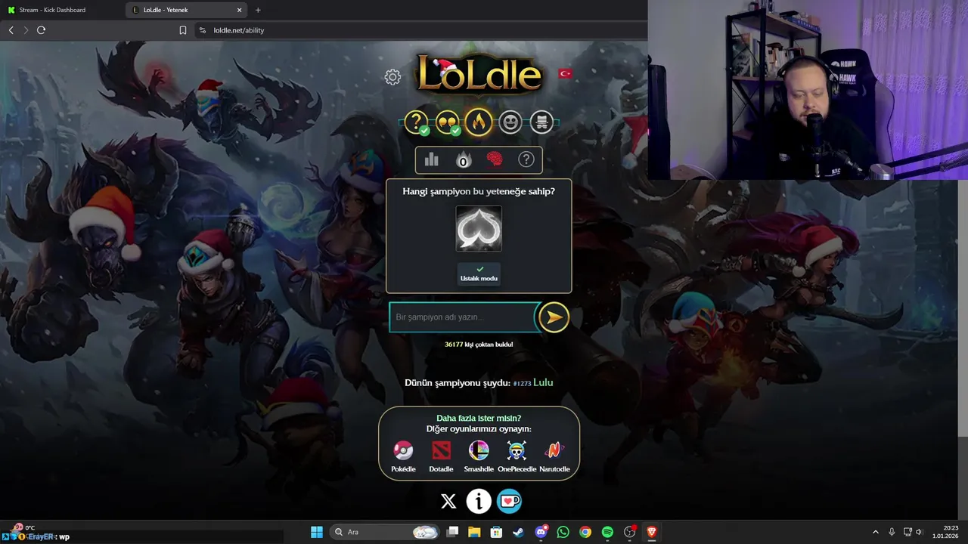Open the statistics bar chart icon
This screenshot has width=968, height=544.
pyautogui.click(x=431, y=159)
